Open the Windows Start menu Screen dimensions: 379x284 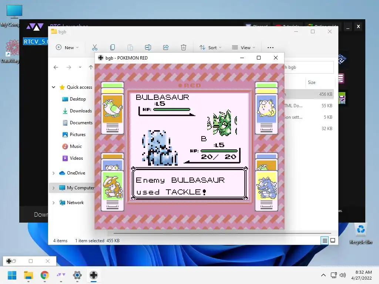coord(12,275)
